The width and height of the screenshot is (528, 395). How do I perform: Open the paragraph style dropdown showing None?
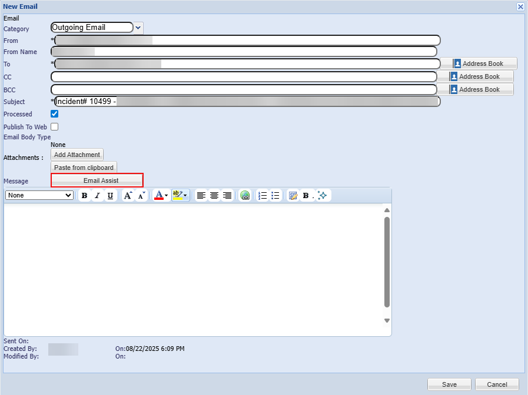click(x=39, y=195)
